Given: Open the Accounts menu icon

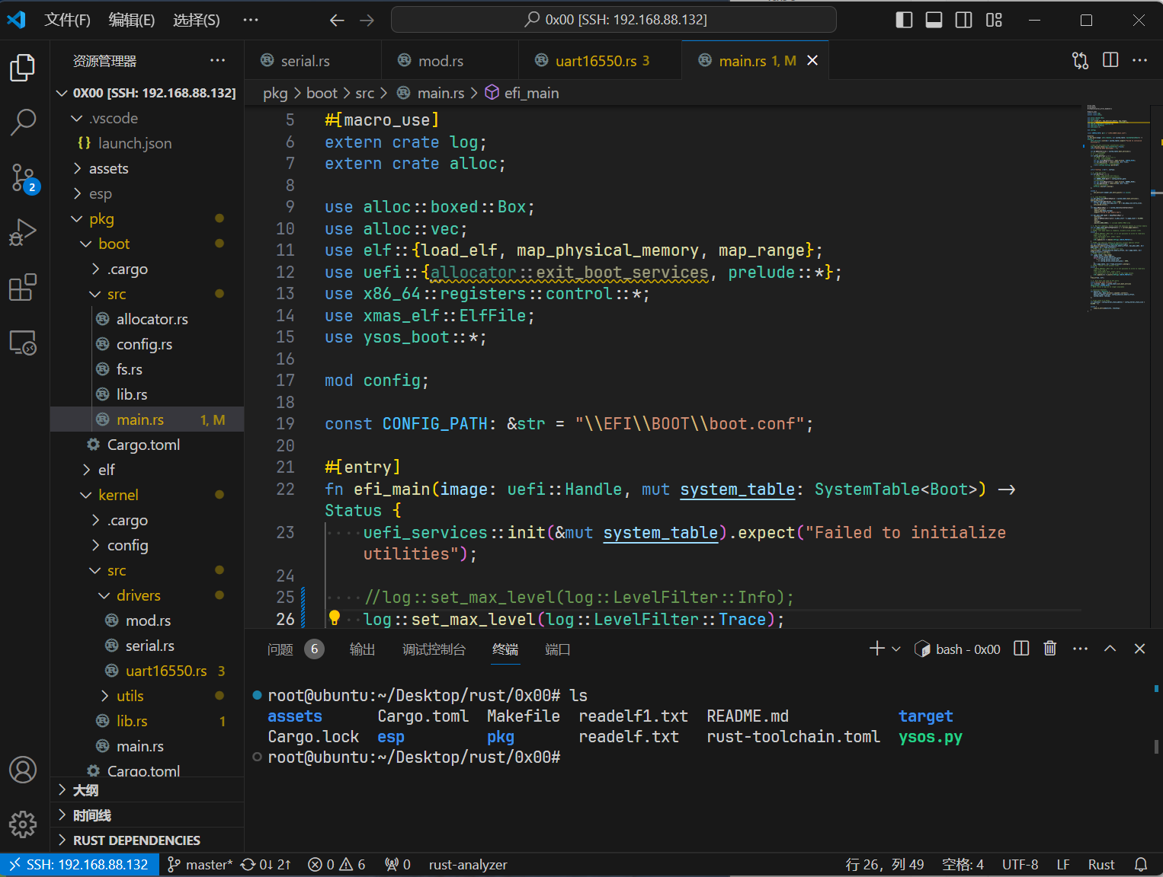Looking at the screenshot, I should tap(23, 770).
